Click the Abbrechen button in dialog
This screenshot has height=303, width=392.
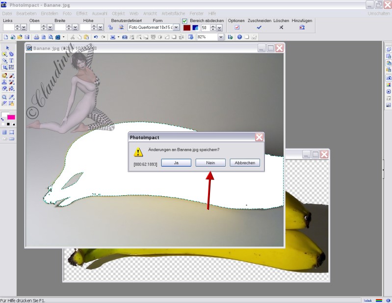(245, 163)
